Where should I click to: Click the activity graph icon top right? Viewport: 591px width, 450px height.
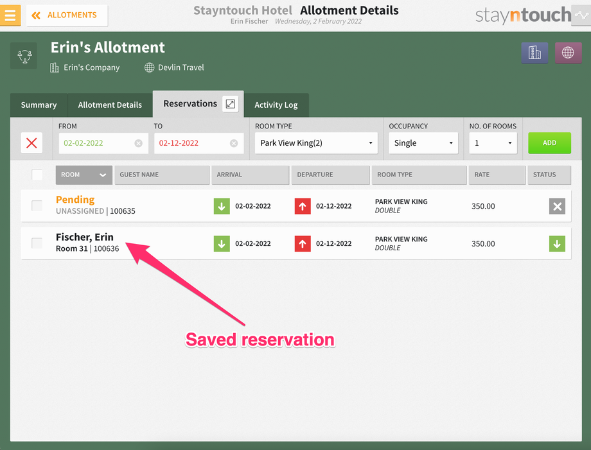tap(581, 15)
